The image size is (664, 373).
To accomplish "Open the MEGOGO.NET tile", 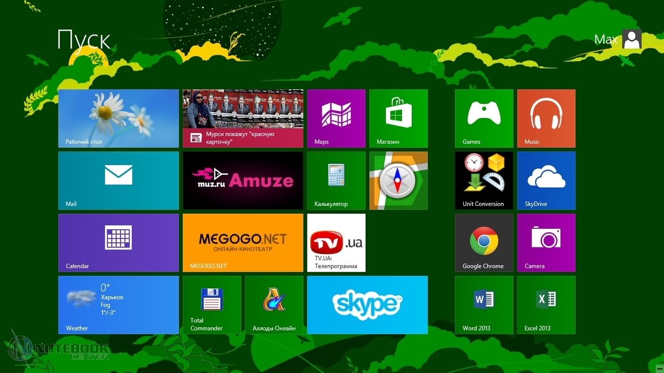I will click(243, 243).
